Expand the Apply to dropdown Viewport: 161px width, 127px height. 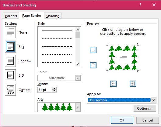click(x=153, y=100)
